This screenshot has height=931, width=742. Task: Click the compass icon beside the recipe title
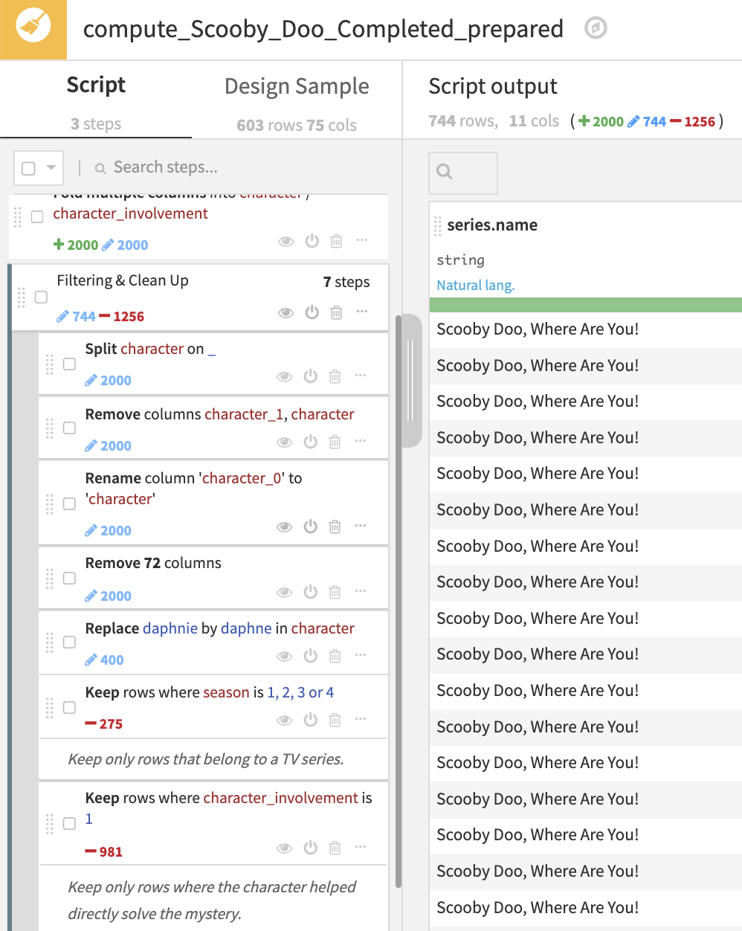pos(596,28)
